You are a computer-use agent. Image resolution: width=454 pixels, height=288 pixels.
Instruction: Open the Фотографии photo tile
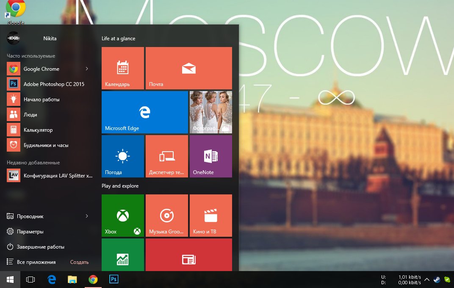point(210,112)
